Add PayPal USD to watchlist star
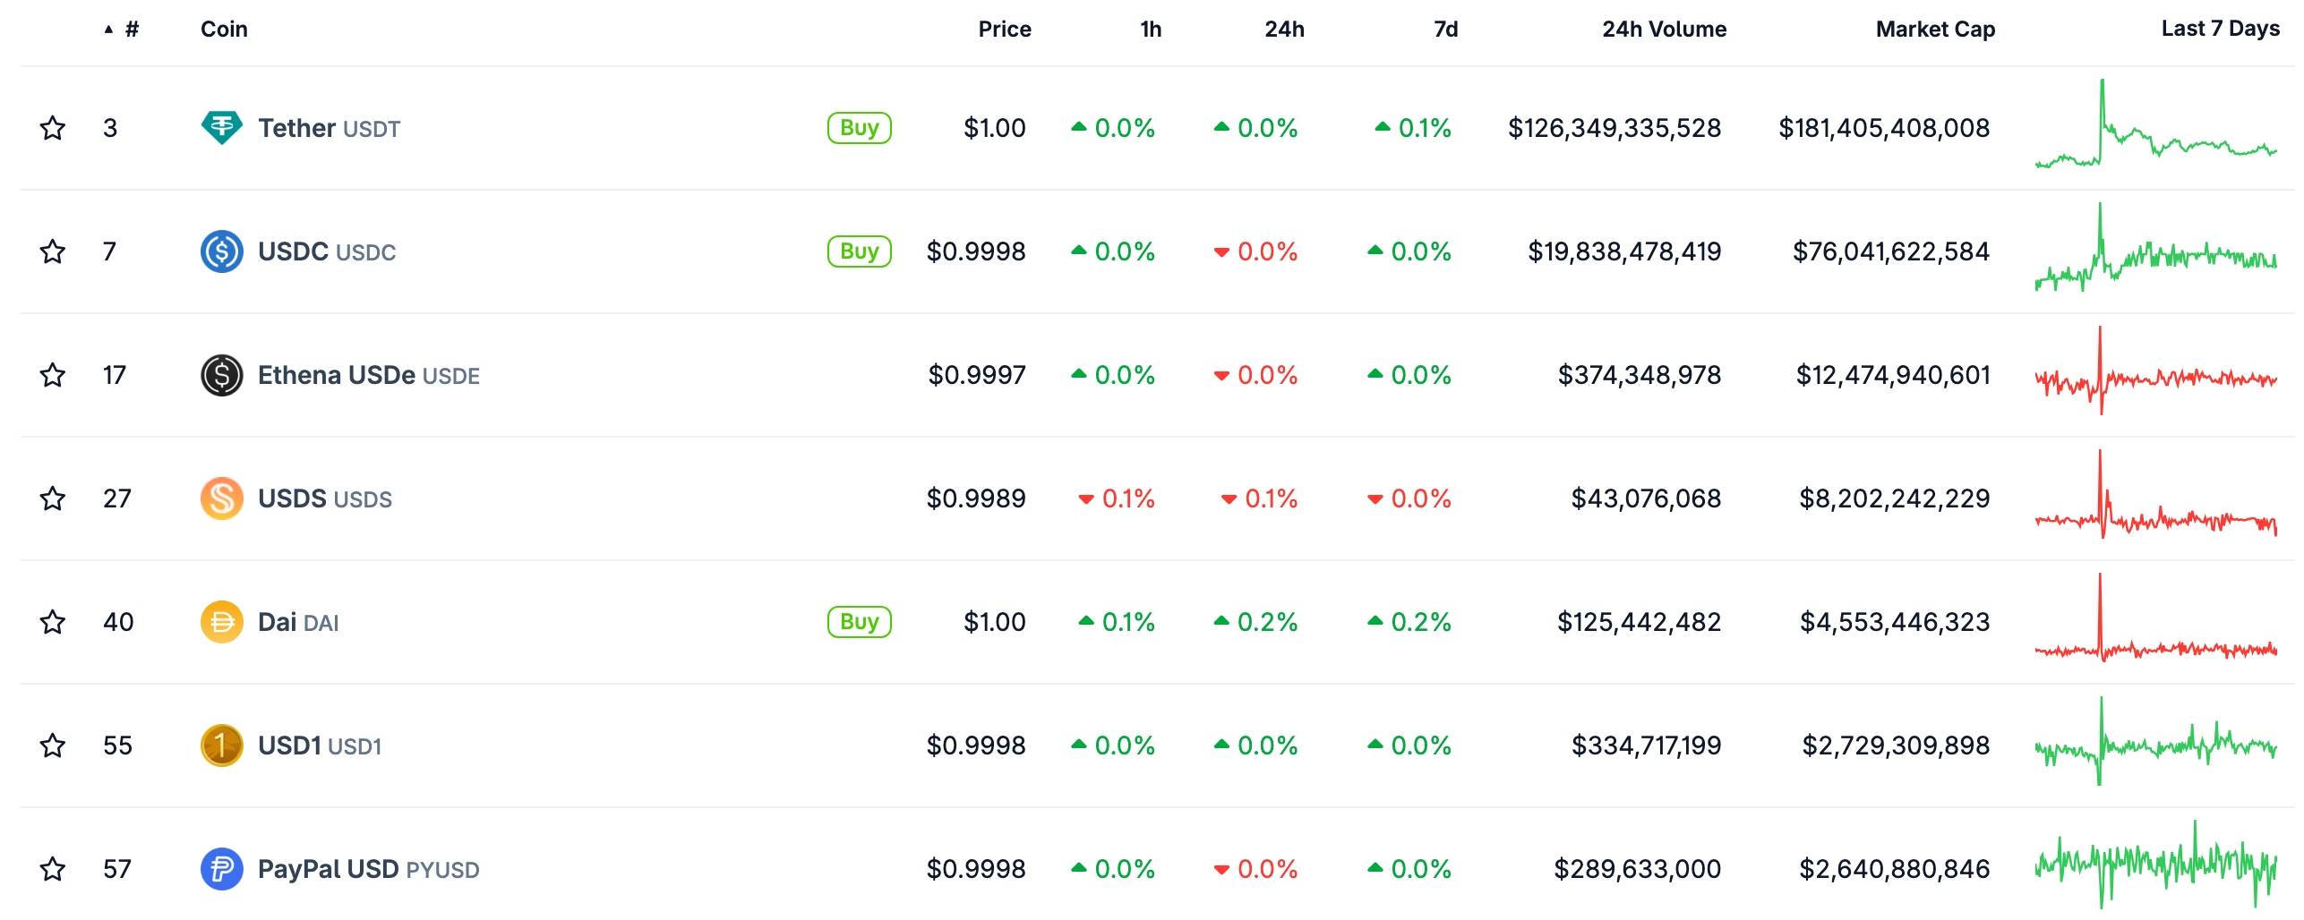 click(53, 869)
